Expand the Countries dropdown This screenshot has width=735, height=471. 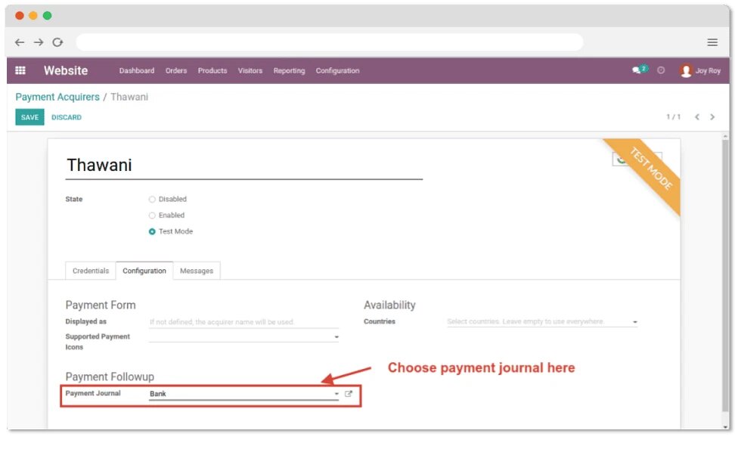(634, 322)
